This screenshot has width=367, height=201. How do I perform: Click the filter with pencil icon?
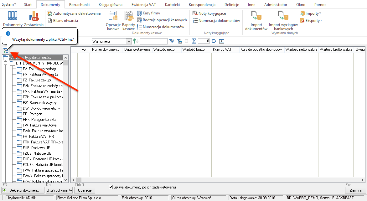pos(172,41)
